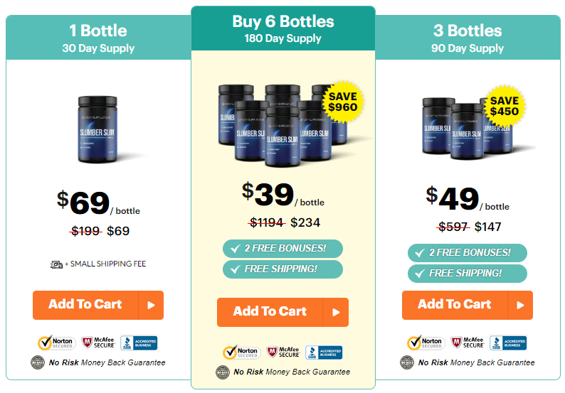Image resolution: width=565 pixels, height=393 pixels.
Task: Add the 3 Bottles package to cart
Action: tap(467, 305)
